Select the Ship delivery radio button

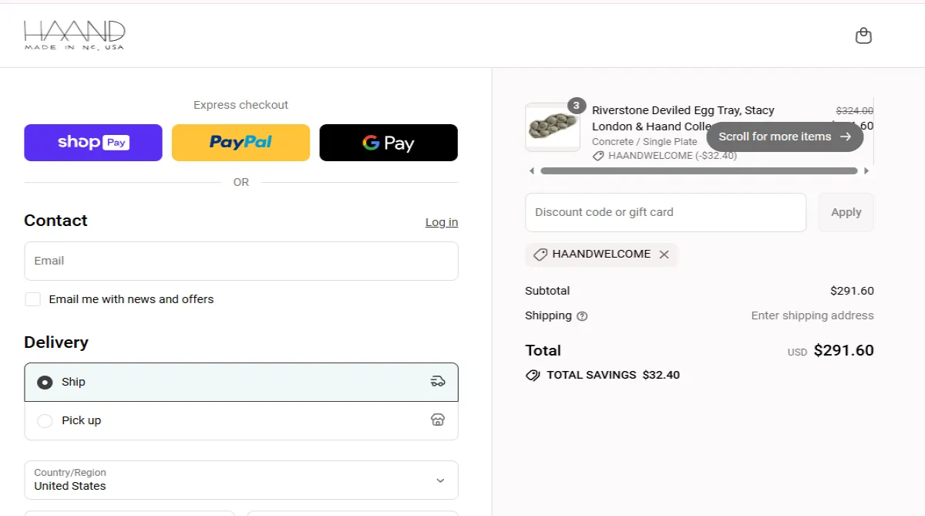tap(45, 381)
